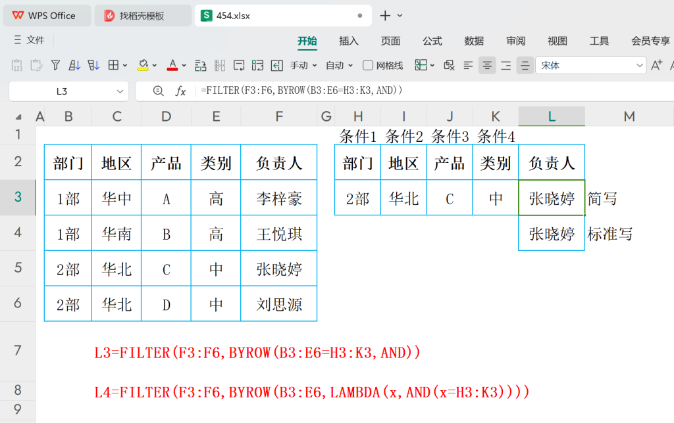Open the font color dropdown arrow
The width and height of the screenshot is (674, 423).
point(184,66)
